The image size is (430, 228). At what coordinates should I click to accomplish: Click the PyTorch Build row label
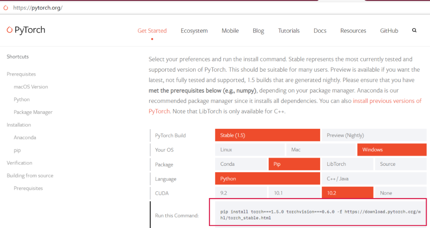click(x=170, y=136)
